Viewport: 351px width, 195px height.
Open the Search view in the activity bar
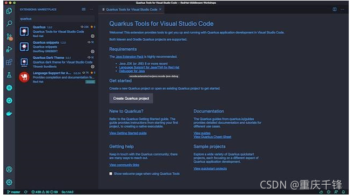pos(9,23)
